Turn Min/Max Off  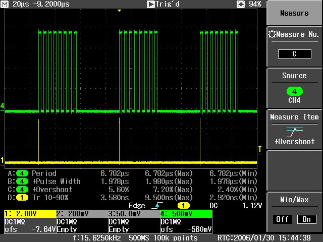pyautogui.click(x=283, y=219)
